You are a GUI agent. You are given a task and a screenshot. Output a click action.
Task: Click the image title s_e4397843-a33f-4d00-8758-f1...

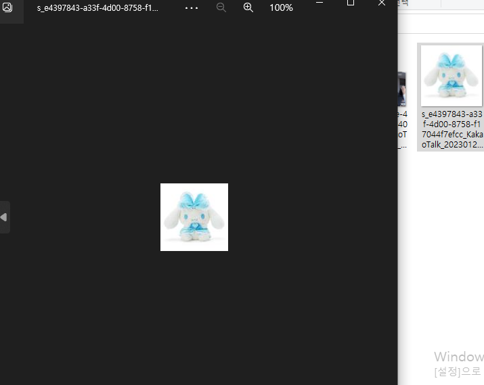[97, 8]
